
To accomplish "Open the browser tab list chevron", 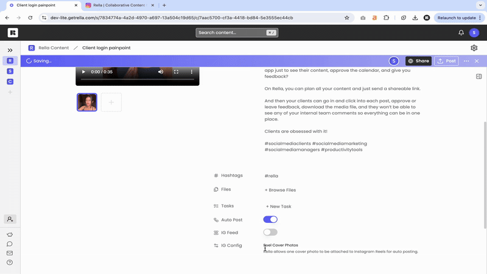I will tap(480, 5).
